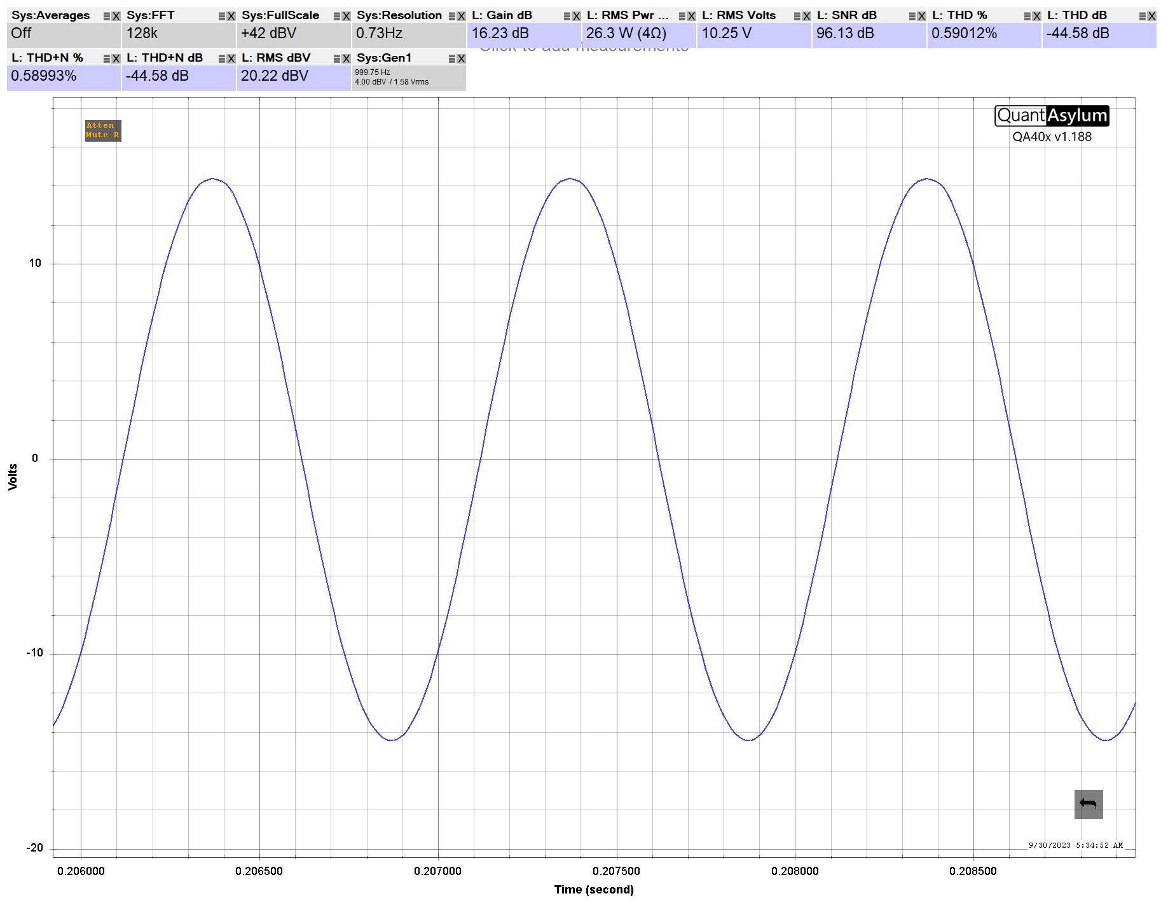Close the L: RMS Volts tile
The image size is (1168, 903).
click(x=807, y=16)
